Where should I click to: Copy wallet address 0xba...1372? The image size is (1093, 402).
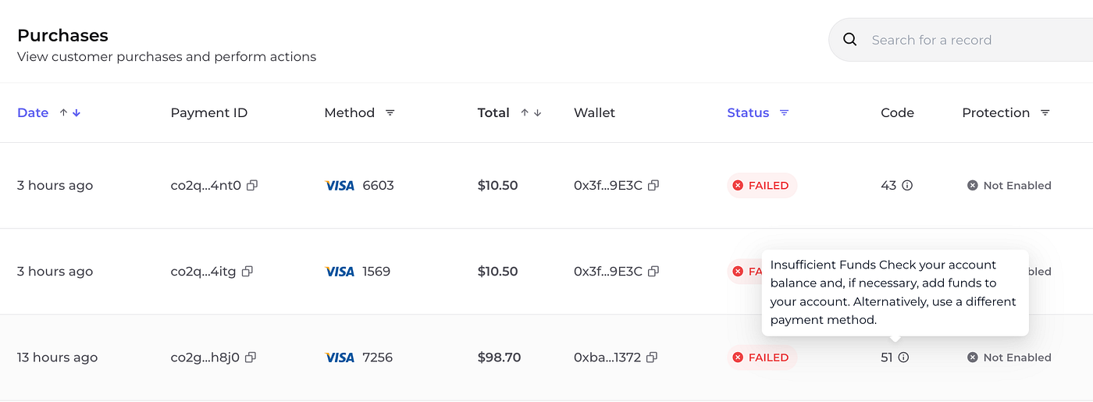point(652,358)
